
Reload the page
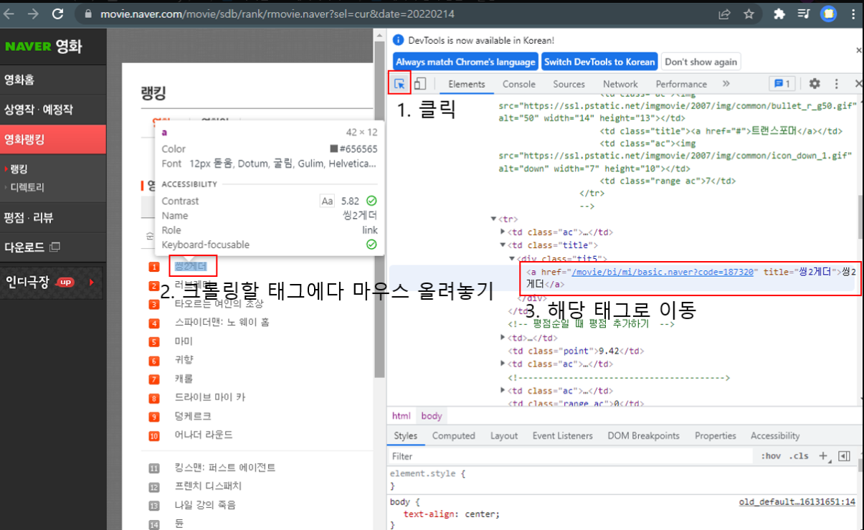tap(58, 14)
